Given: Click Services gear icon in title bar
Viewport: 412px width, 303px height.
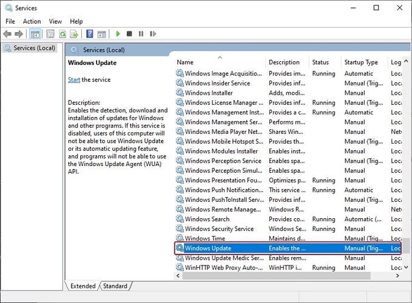Looking at the screenshot, I should click(8, 8).
